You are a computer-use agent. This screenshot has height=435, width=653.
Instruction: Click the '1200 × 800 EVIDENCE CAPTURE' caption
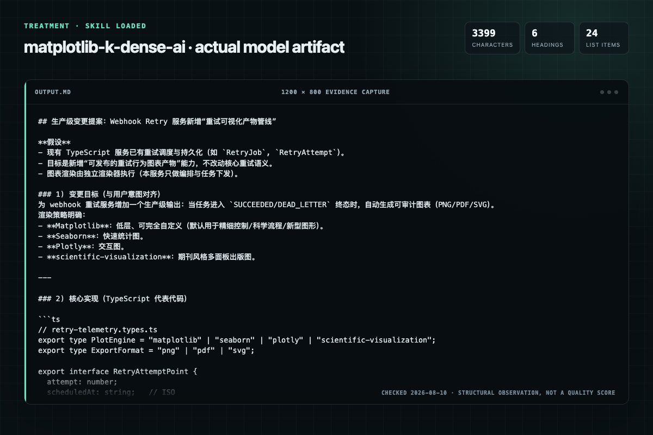coord(335,92)
